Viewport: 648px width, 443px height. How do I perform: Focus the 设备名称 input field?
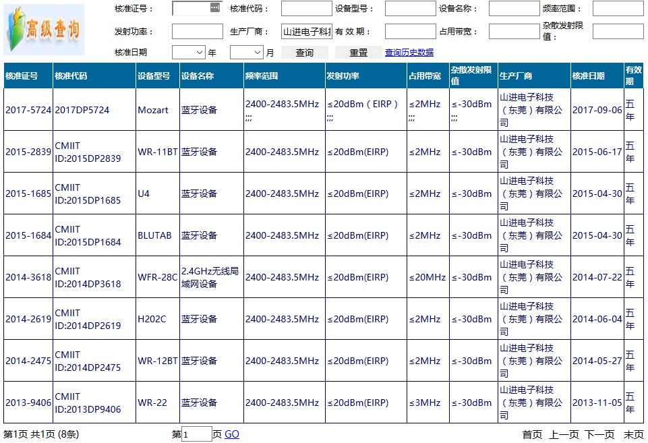coord(514,8)
